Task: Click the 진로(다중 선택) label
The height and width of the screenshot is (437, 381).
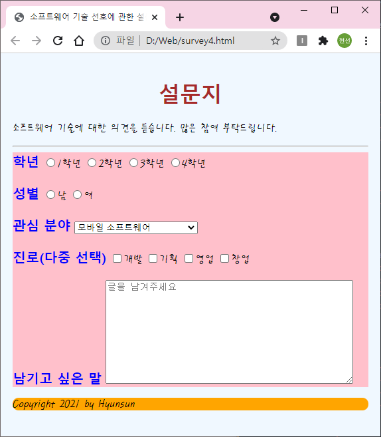Action: (60, 257)
